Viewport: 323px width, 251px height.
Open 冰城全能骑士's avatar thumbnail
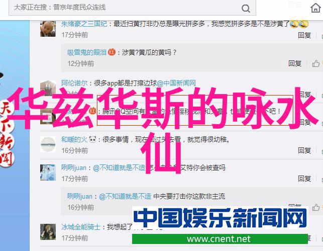point(48,232)
